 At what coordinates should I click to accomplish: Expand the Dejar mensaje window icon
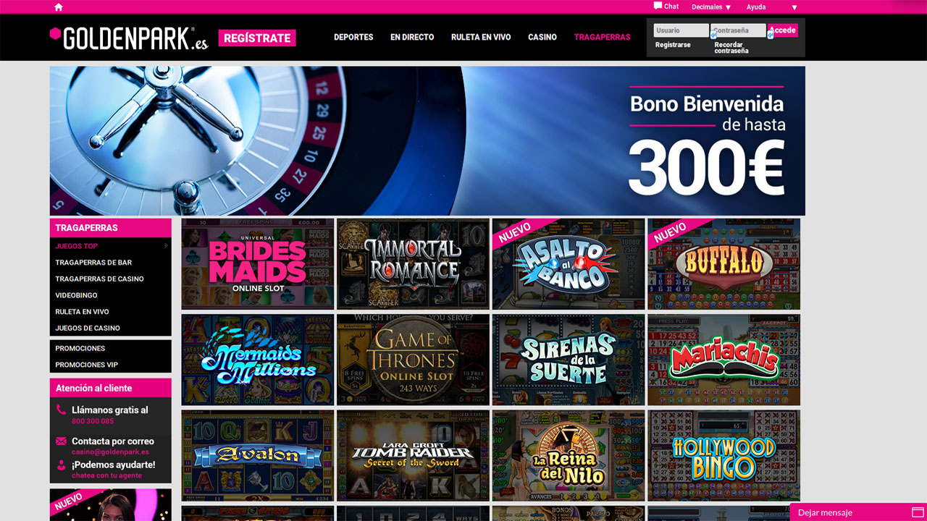[x=918, y=512]
